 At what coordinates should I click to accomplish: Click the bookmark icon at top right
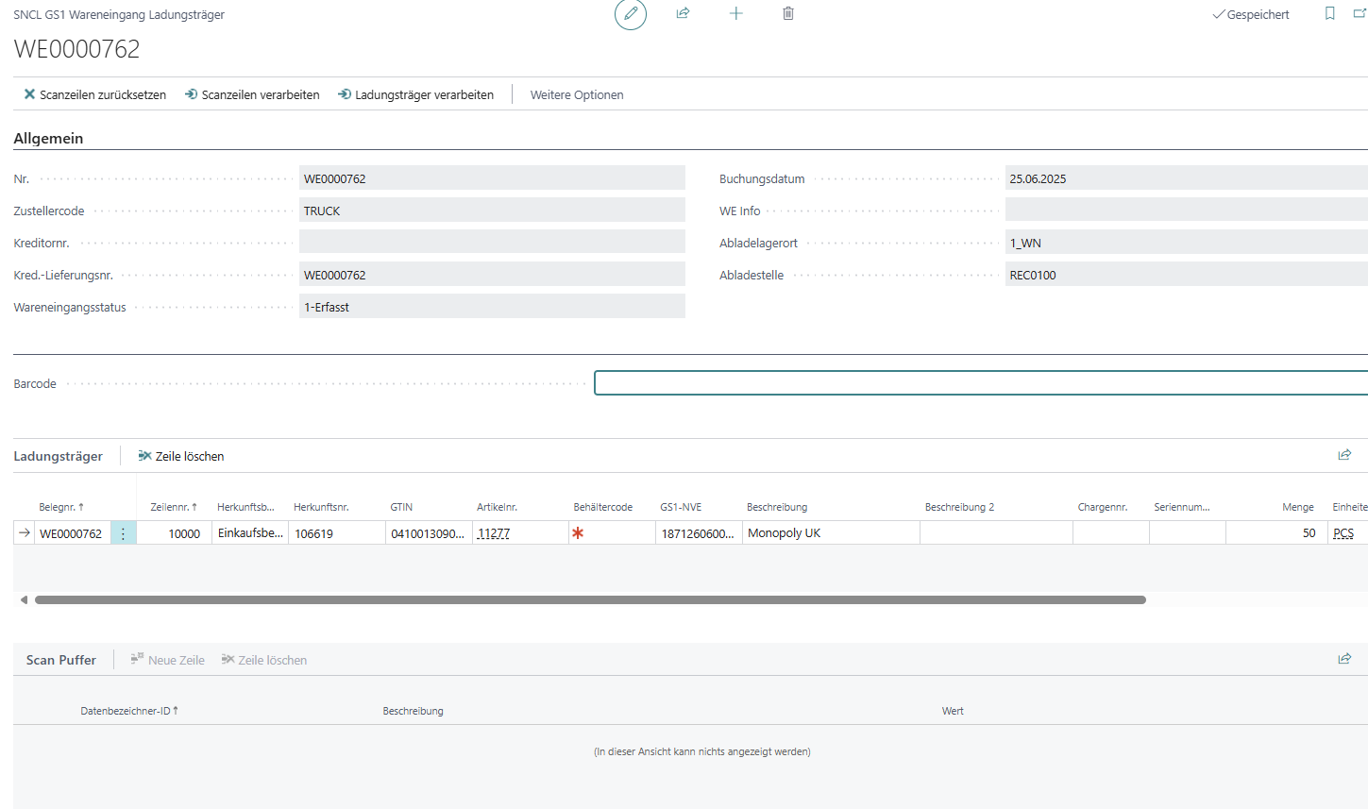pyautogui.click(x=1329, y=13)
